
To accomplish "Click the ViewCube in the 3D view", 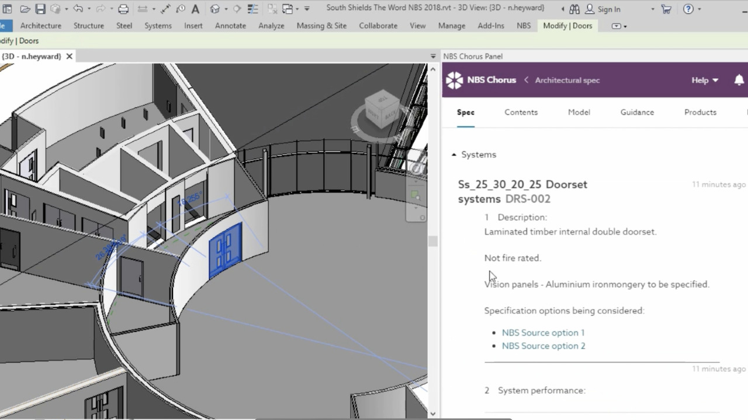I will point(382,110).
